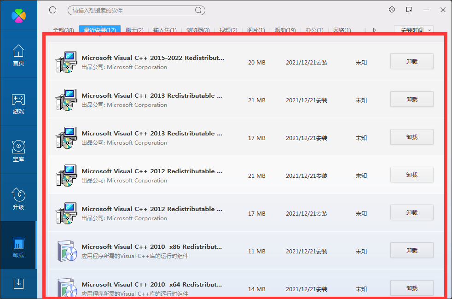Open the main menu icon beside minimize
Image resolution: width=452 pixels, height=299 pixels.
(409, 10)
